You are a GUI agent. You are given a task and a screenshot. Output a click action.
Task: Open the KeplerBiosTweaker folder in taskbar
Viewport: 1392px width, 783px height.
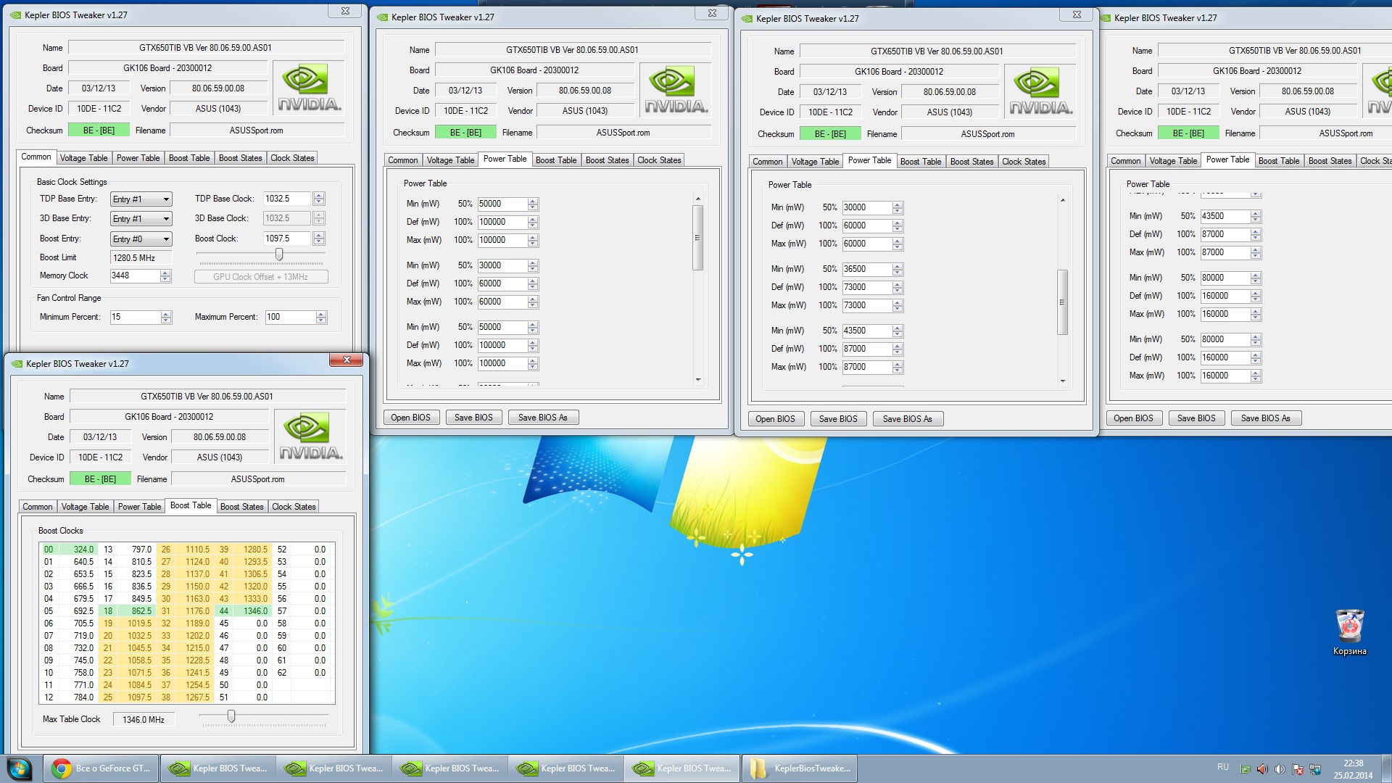tap(800, 768)
